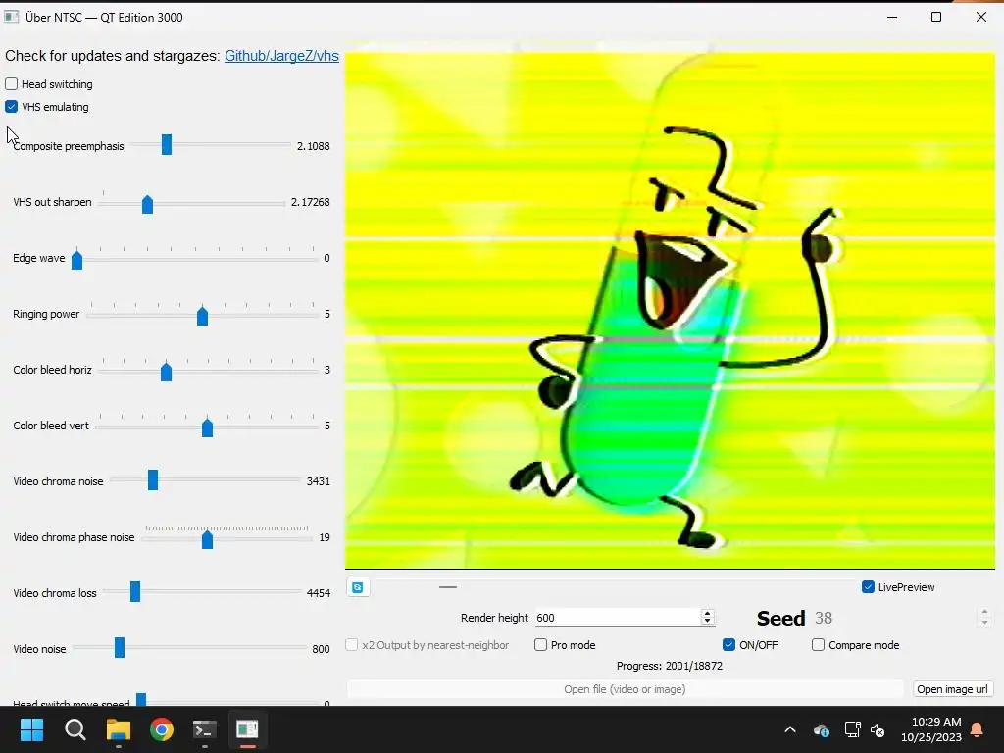Click the frame position slider handle
This screenshot has height=753, width=1004.
[448, 587]
